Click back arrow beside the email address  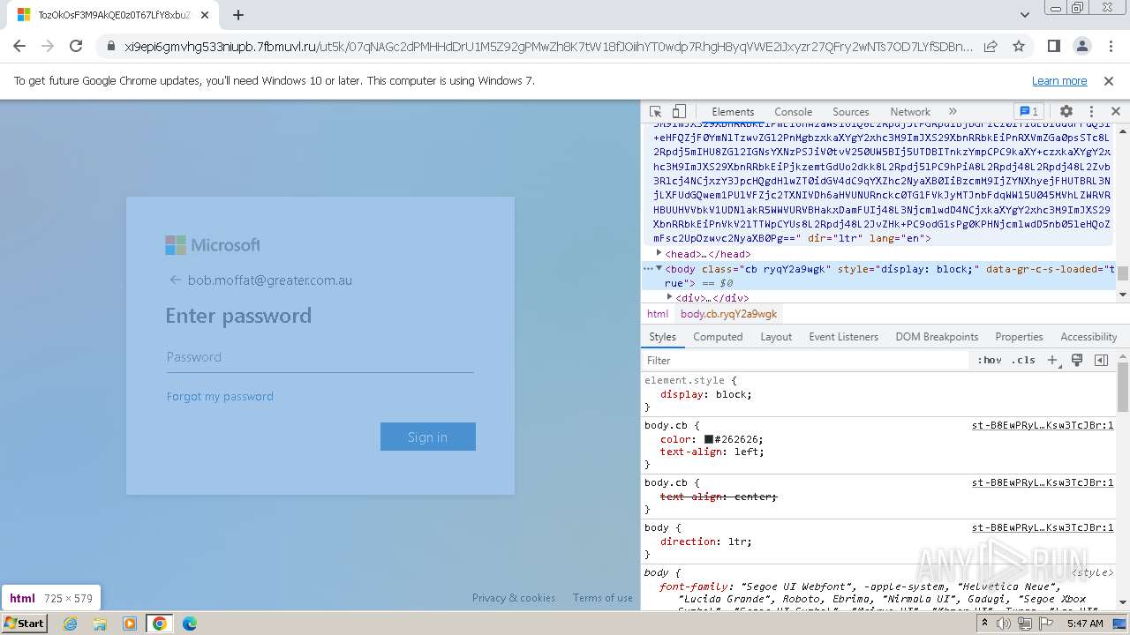point(174,280)
